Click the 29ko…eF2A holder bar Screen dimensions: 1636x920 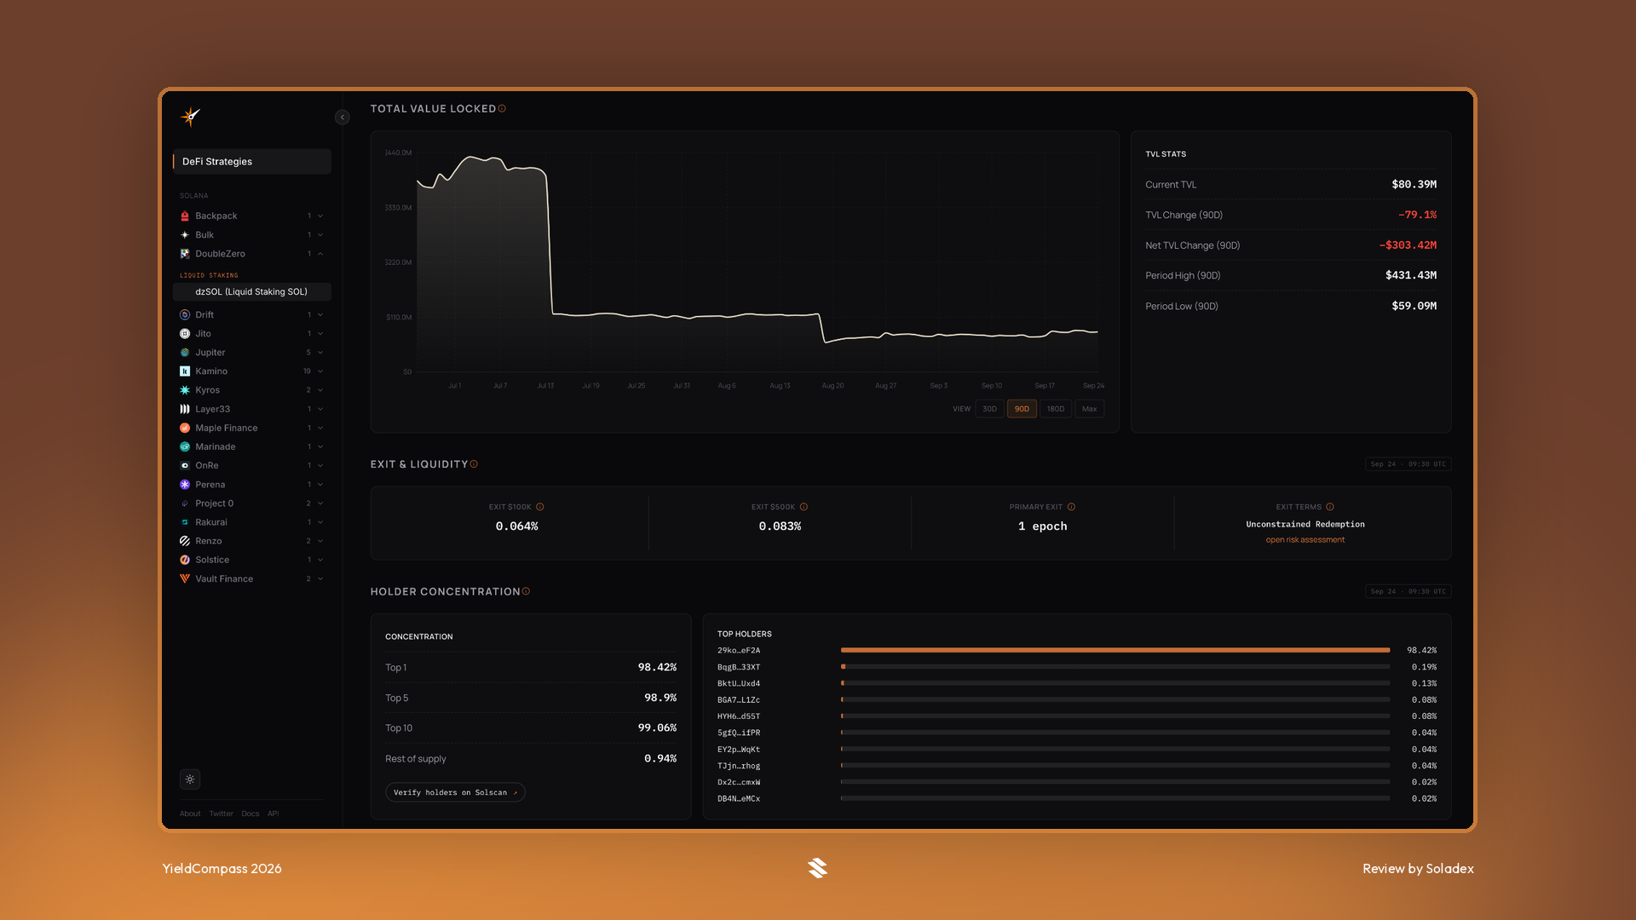point(1115,651)
